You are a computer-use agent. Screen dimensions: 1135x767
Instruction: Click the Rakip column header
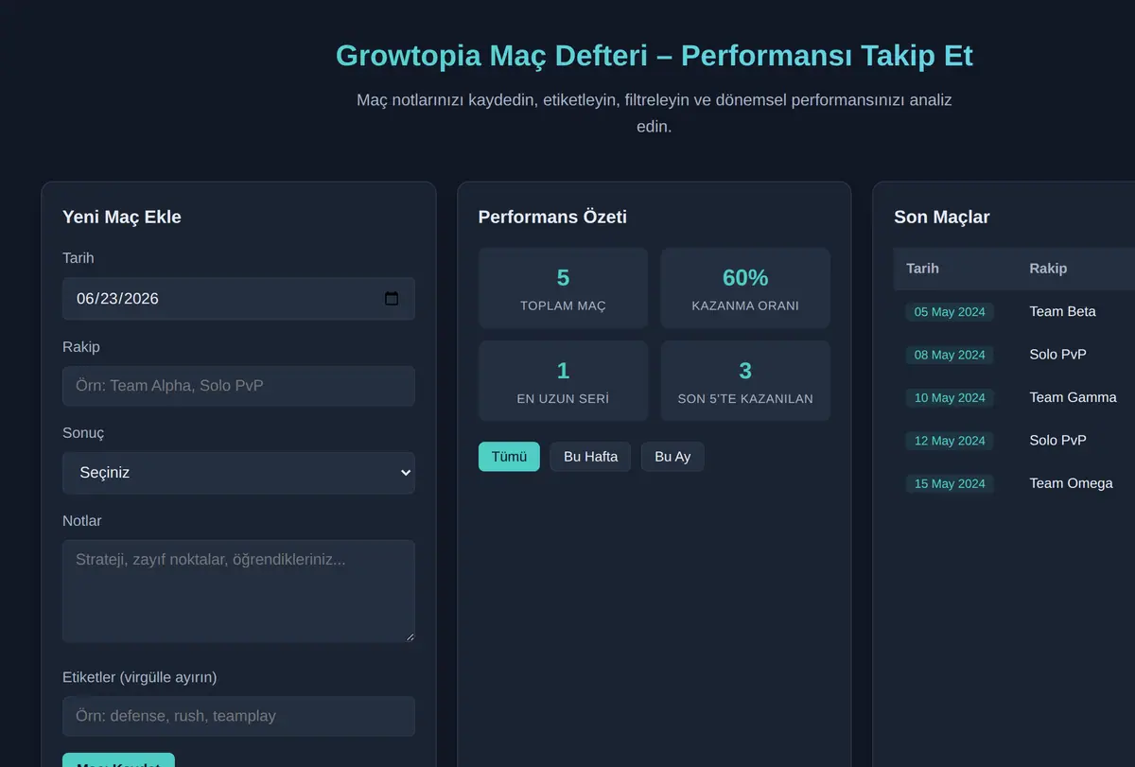tap(1048, 269)
